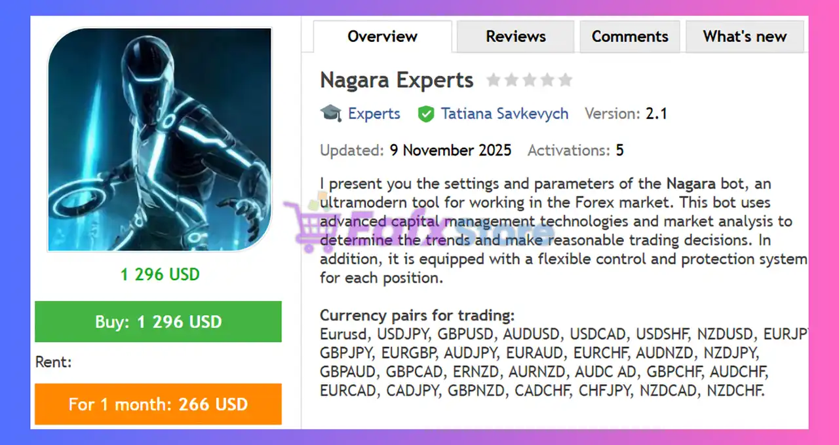Rent for 1 month: 266 USD
Screen dimensions: 839x445
(x=158, y=404)
